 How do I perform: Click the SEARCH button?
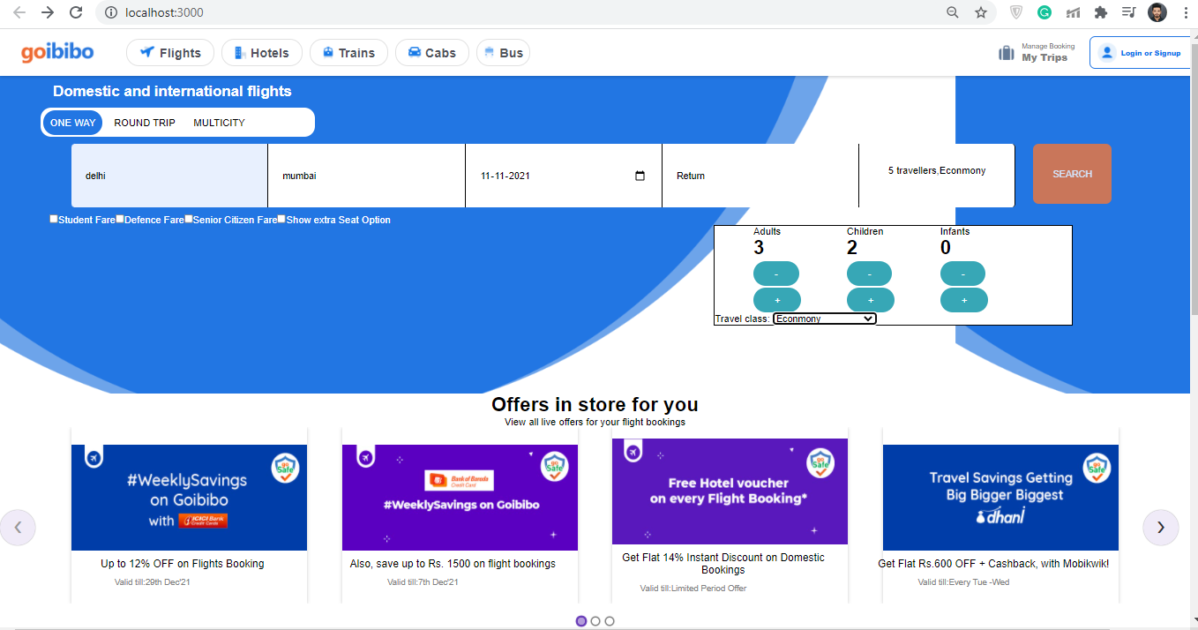point(1072,174)
